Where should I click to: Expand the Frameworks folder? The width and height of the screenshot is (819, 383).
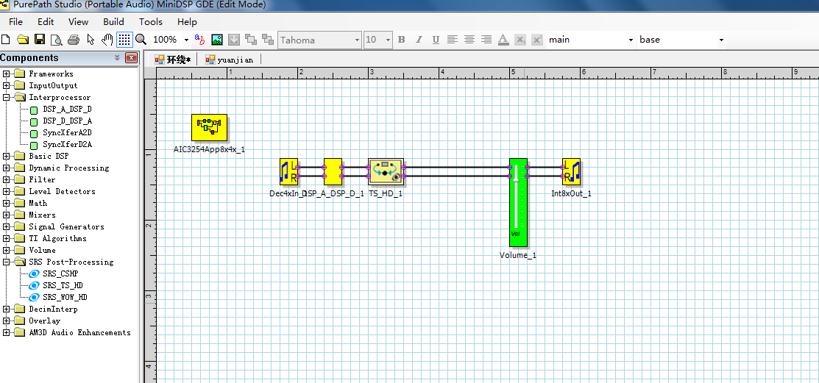(7, 74)
